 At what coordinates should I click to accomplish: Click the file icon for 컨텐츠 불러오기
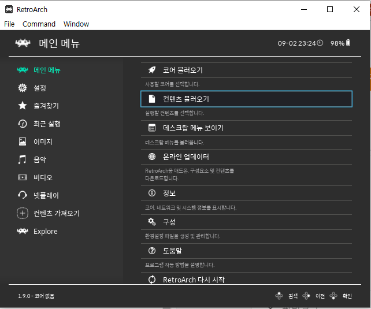(x=152, y=99)
